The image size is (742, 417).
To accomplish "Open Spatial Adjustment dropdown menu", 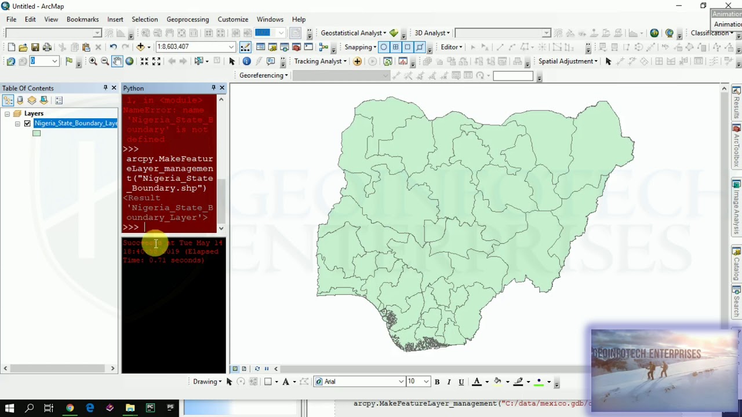I will [568, 61].
